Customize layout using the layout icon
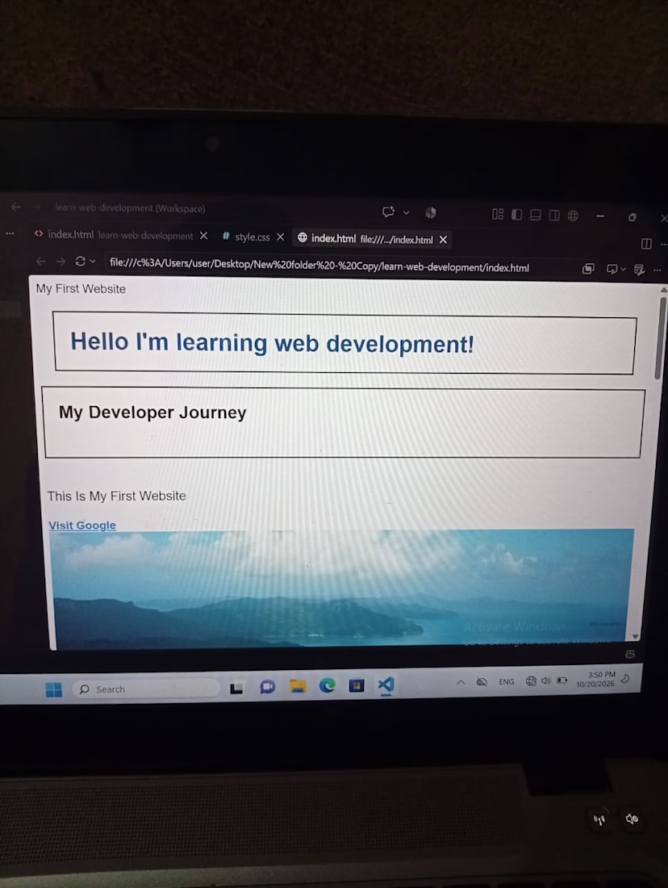The height and width of the screenshot is (888, 668). 498,214
